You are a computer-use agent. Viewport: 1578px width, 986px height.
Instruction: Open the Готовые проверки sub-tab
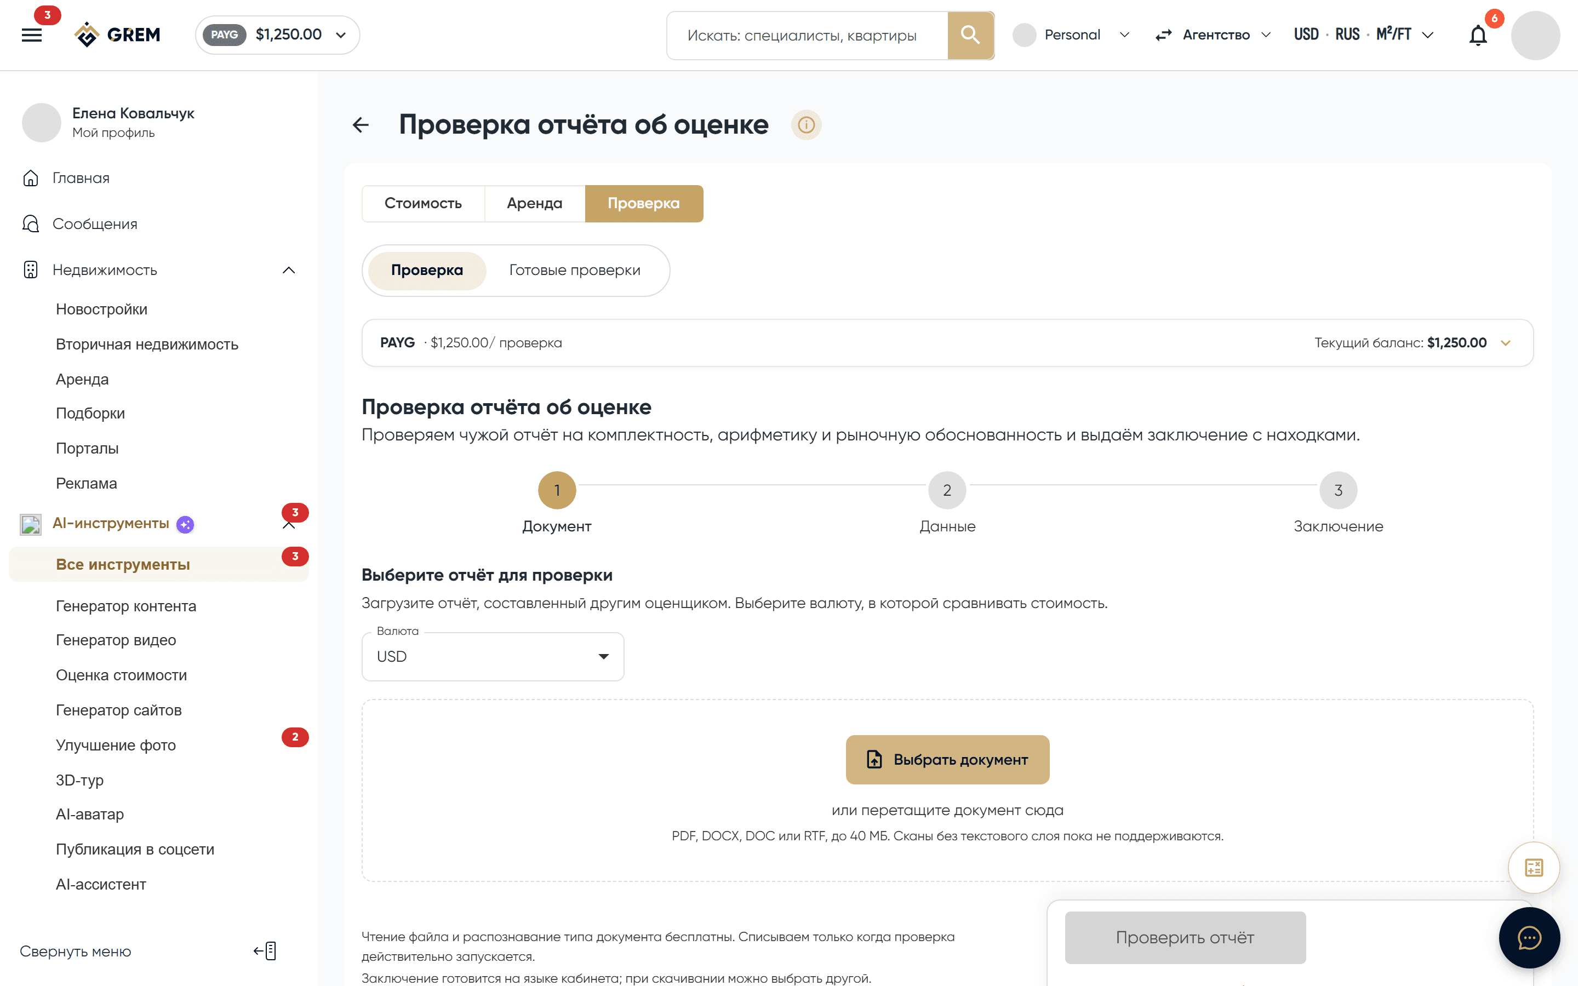pyautogui.click(x=574, y=270)
